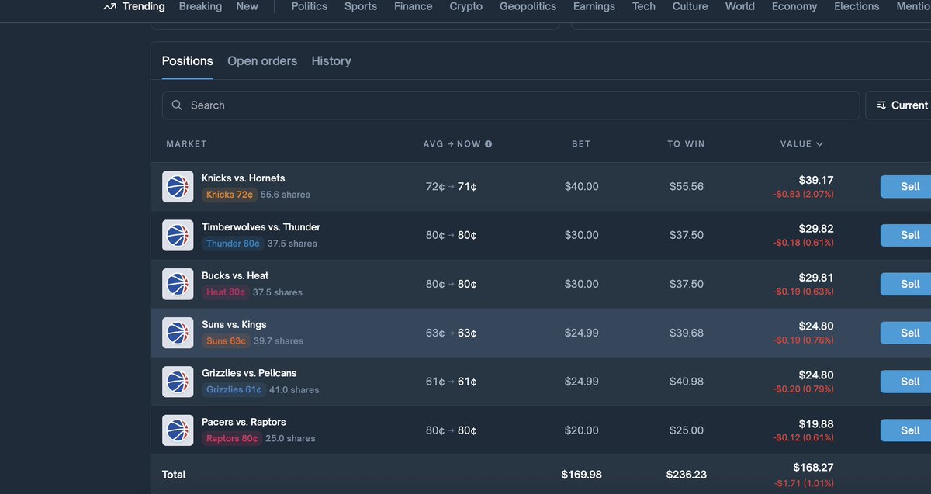
Task: Open the Timberwolves vs. Thunder market title
Action: click(261, 227)
